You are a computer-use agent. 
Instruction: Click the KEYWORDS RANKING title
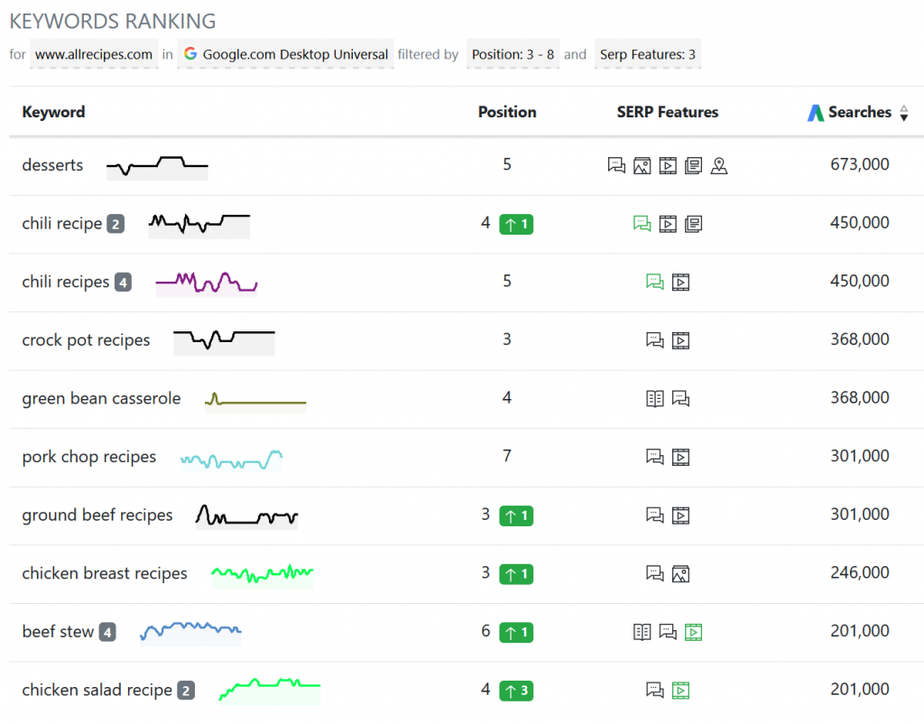click(x=113, y=22)
